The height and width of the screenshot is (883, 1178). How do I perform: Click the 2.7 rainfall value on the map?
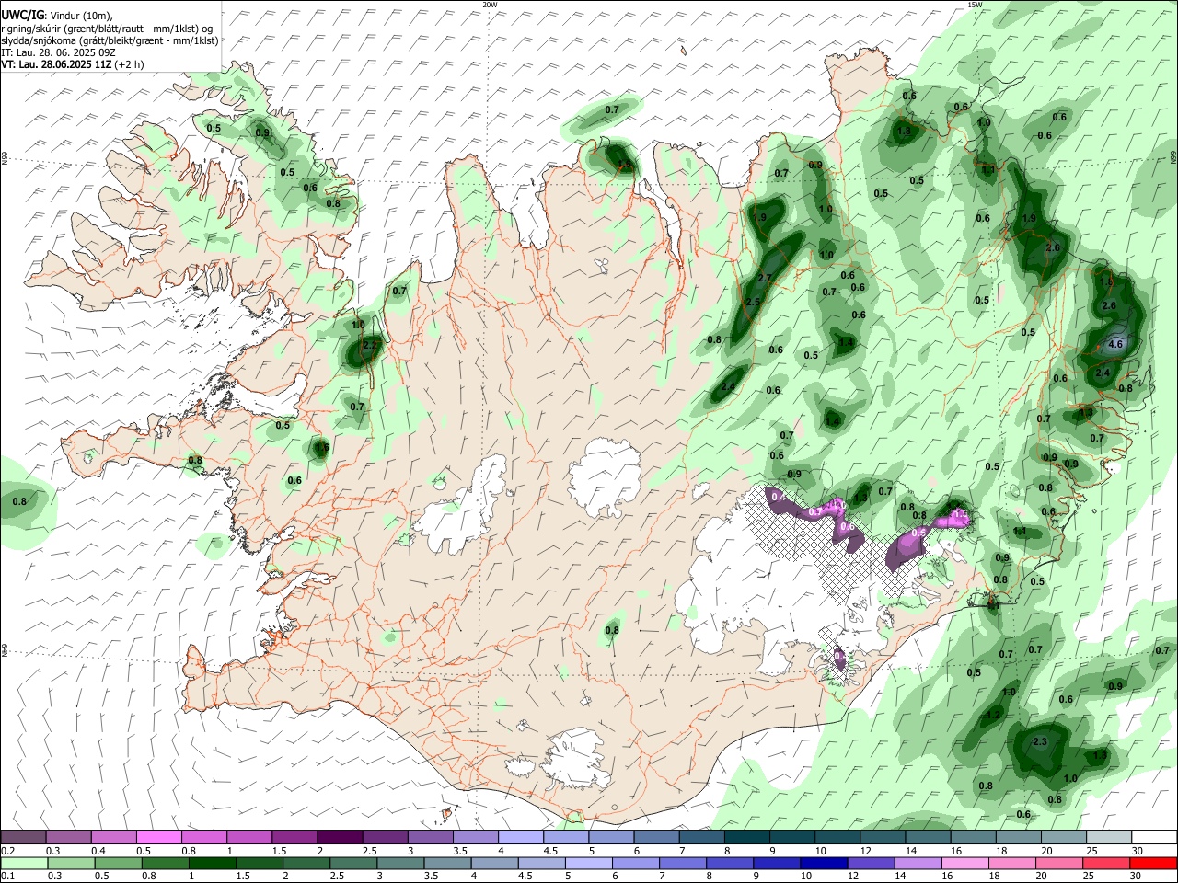pos(765,279)
